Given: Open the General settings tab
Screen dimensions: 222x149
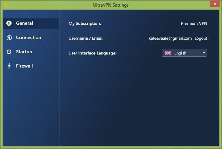Looking at the screenshot, I should (x=31, y=23).
